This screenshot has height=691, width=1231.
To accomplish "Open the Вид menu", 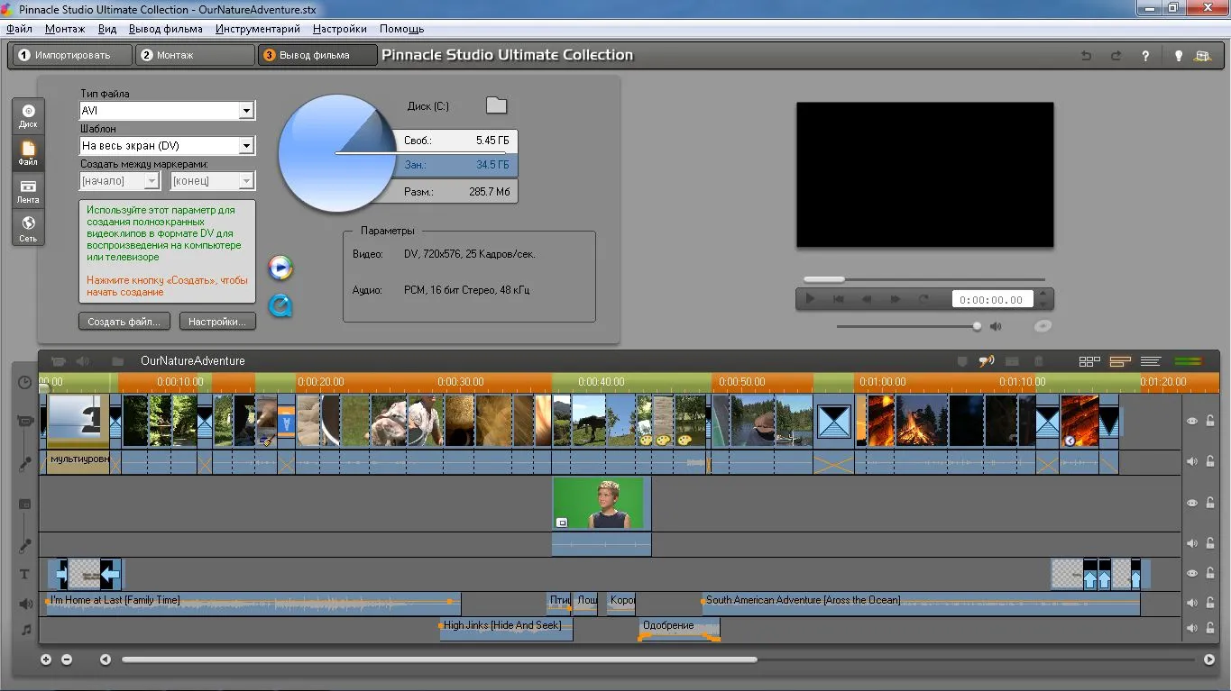I will [x=107, y=29].
